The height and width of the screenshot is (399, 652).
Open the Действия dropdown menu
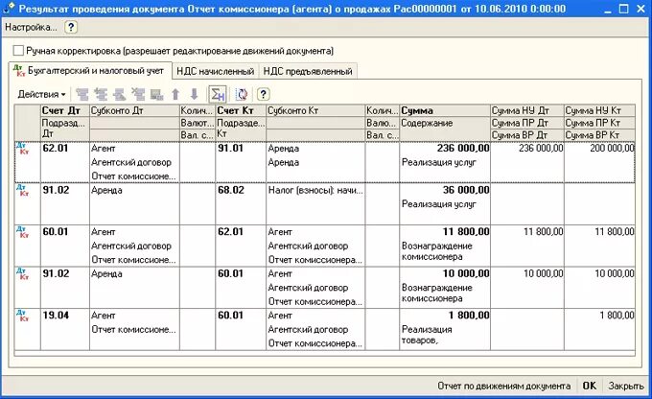[x=41, y=94]
